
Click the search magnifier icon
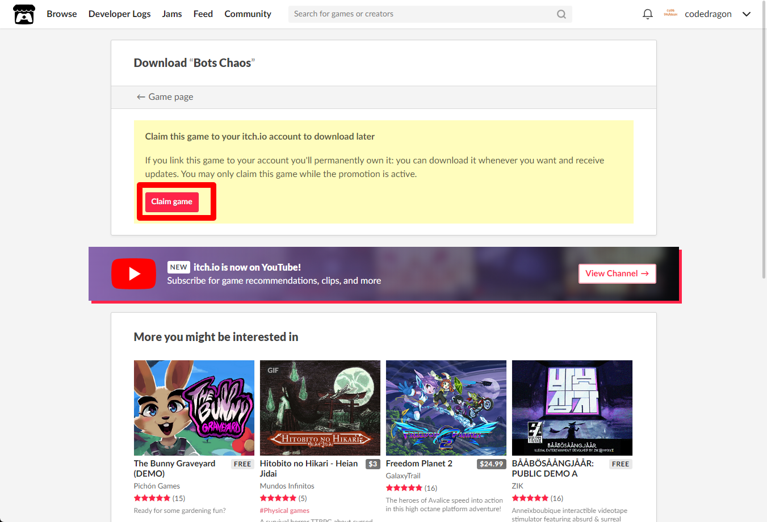point(561,14)
